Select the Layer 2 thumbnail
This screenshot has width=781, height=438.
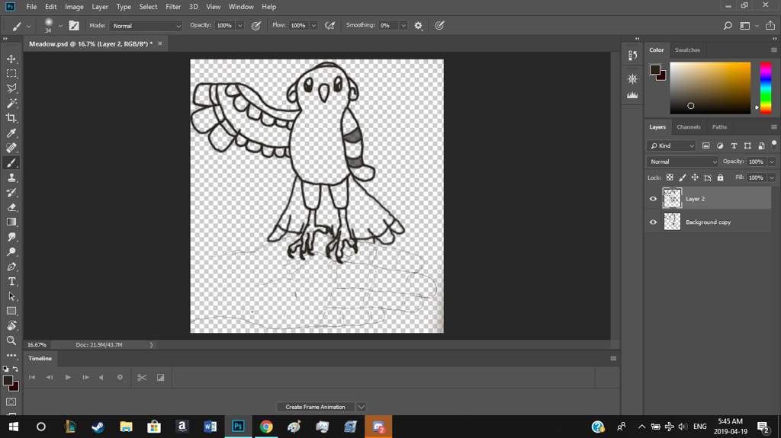coord(672,198)
